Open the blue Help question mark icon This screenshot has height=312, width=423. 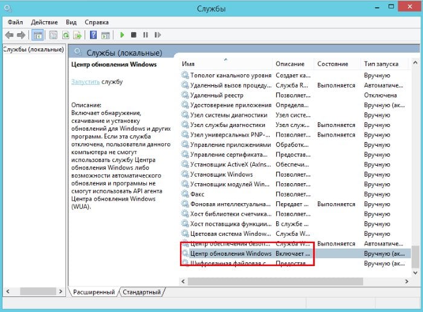point(93,35)
